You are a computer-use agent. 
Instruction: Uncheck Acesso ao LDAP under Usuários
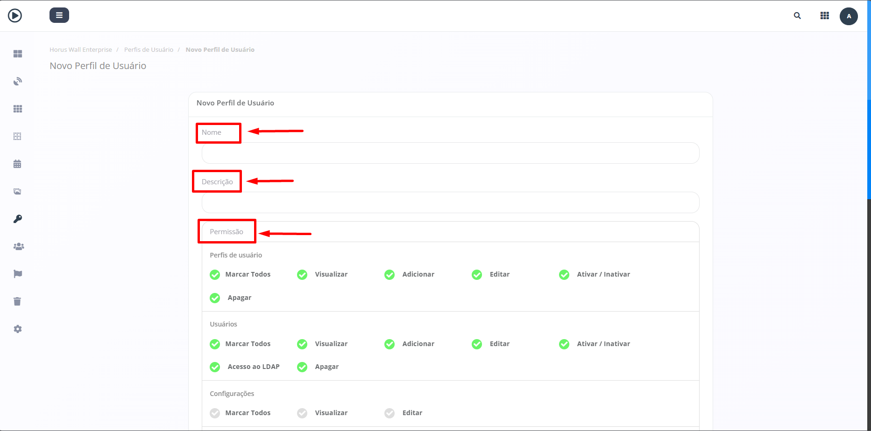[x=214, y=367]
